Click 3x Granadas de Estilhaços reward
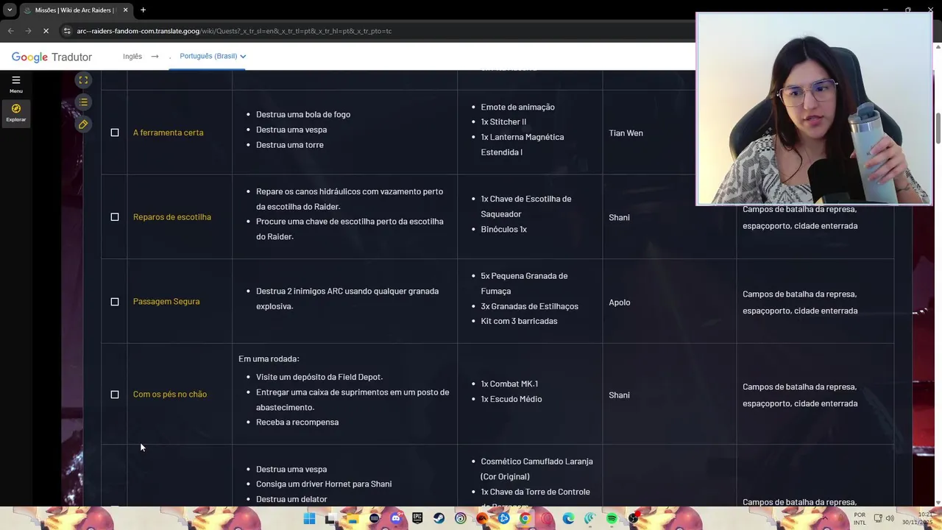This screenshot has width=942, height=530. click(529, 306)
